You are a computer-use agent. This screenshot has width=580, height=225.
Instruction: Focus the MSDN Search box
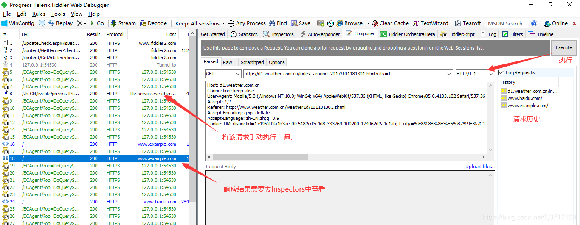point(507,23)
